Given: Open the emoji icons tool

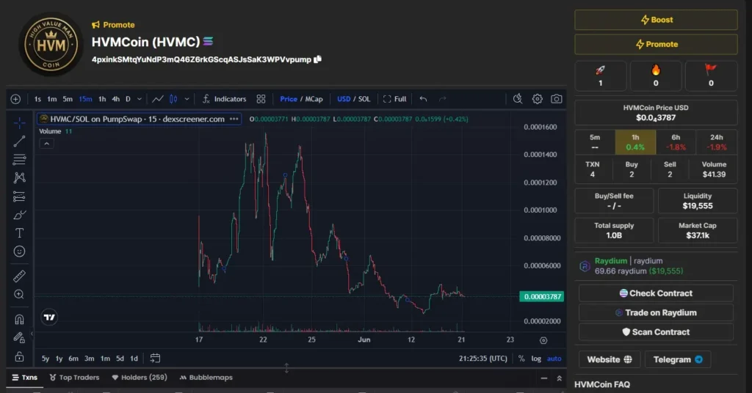Looking at the screenshot, I should pyautogui.click(x=19, y=251).
